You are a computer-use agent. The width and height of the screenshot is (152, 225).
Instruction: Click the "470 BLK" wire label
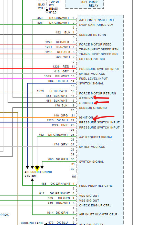[61, 106]
